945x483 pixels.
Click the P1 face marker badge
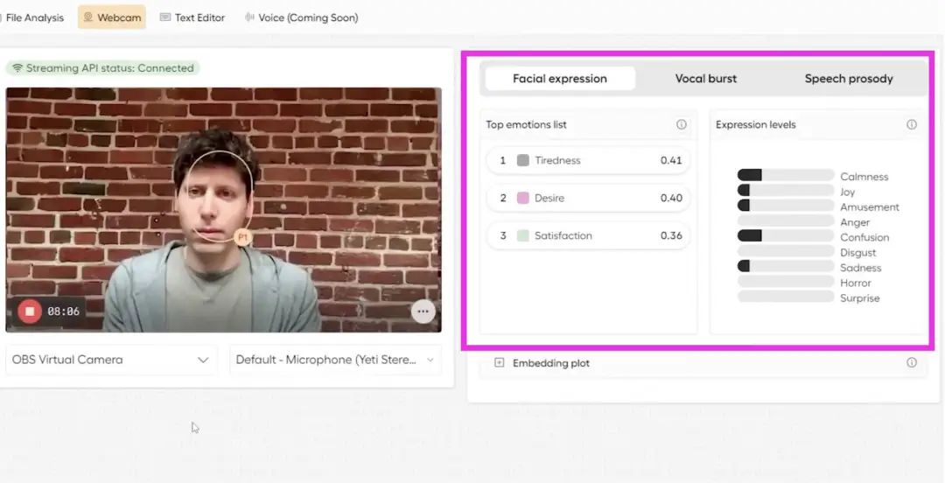point(243,237)
